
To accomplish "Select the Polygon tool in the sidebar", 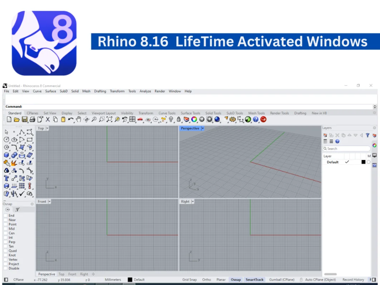I will click(x=6, y=147).
